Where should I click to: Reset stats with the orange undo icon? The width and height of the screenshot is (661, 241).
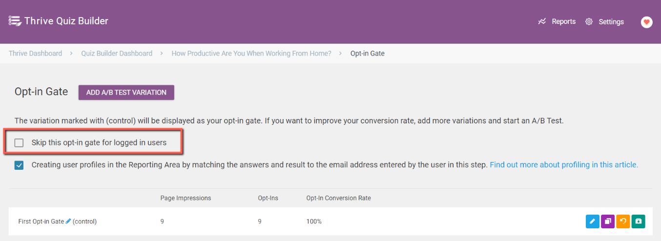pyautogui.click(x=623, y=221)
